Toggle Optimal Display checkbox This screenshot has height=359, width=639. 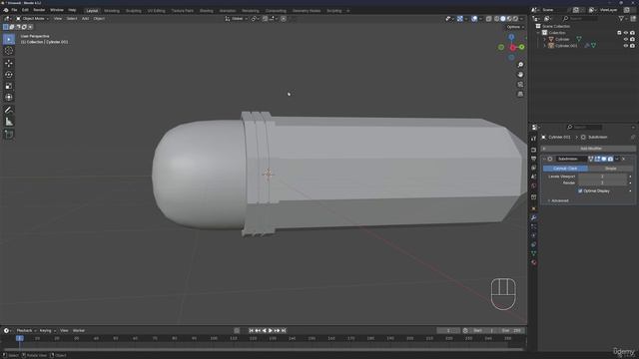coord(580,190)
